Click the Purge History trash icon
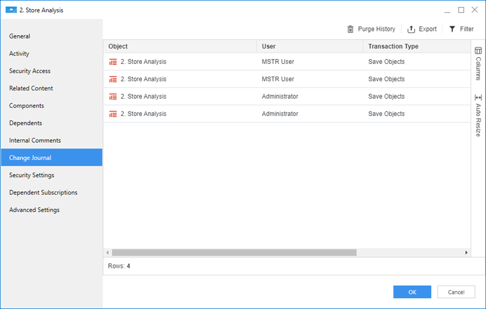 [350, 29]
